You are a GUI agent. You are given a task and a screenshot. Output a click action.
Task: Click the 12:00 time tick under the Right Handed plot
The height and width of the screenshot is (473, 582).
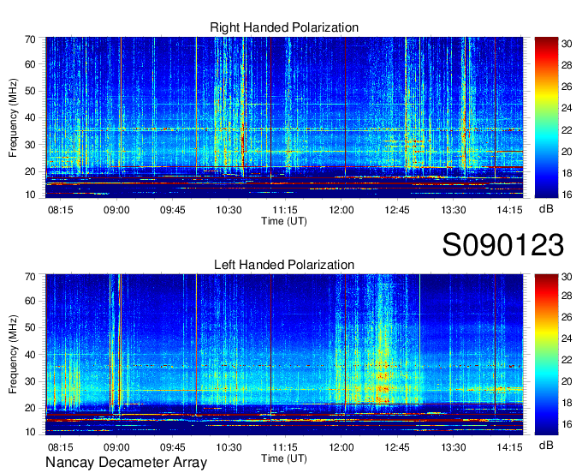coord(341,210)
